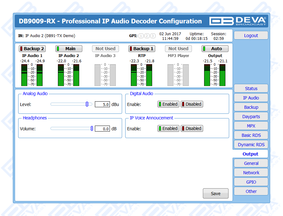Viewport: 283px width, 216px height.
Task: Disable Digital Audio output
Action: tap(192, 104)
